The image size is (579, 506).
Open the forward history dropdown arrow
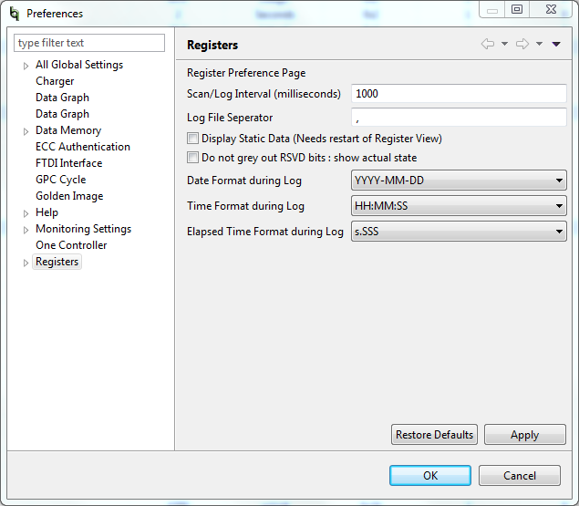pyautogui.click(x=539, y=44)
